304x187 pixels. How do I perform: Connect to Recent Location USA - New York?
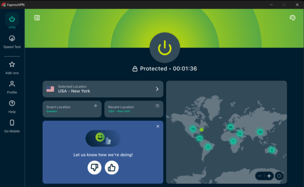[134, 109]
